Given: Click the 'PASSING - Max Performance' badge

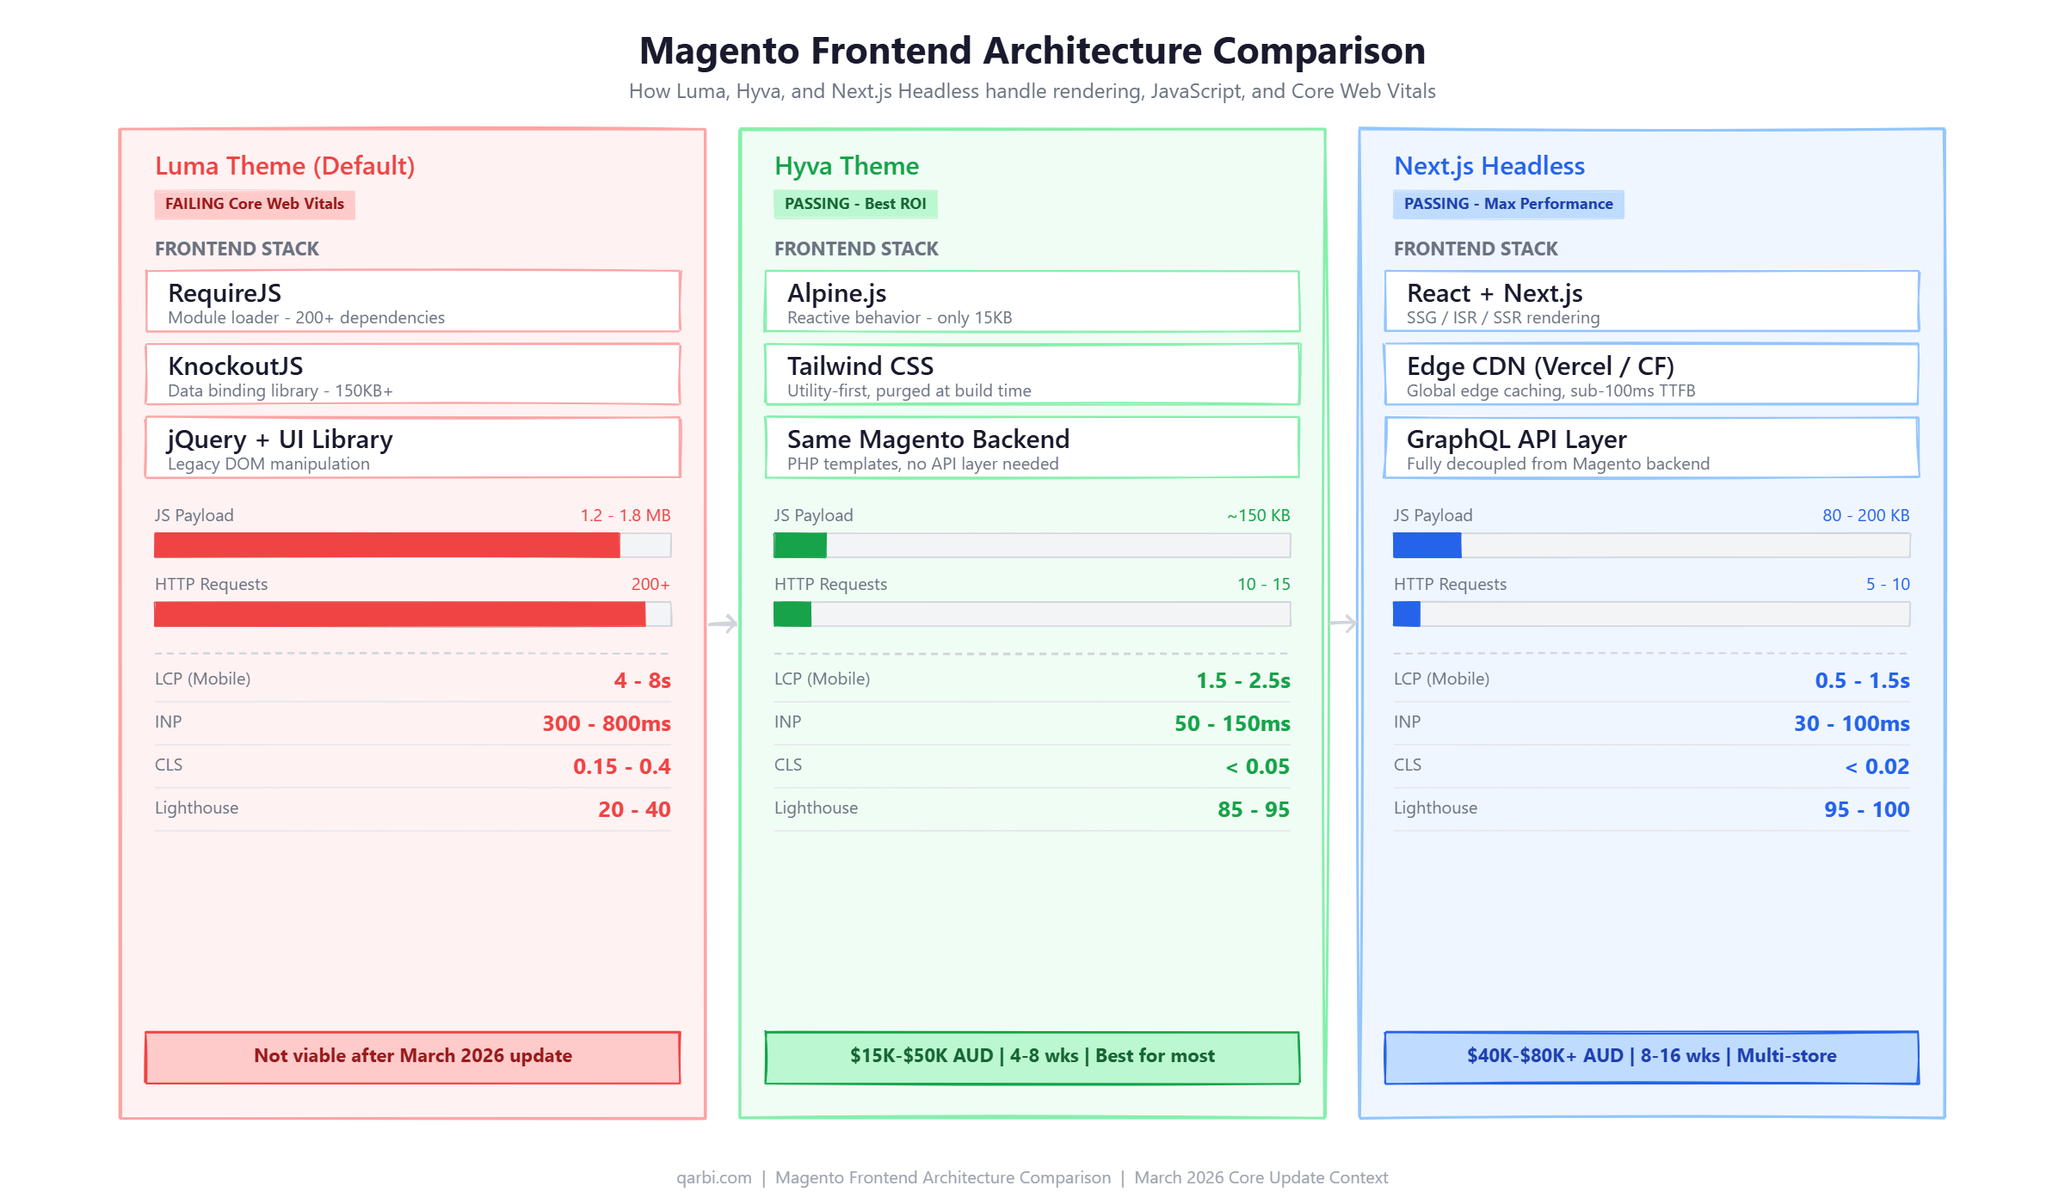Looking at the screenshot, I should pos(1508,204).
